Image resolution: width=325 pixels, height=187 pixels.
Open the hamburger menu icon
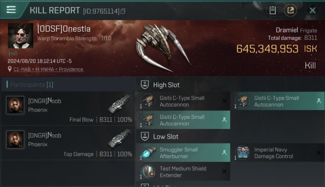11,10
